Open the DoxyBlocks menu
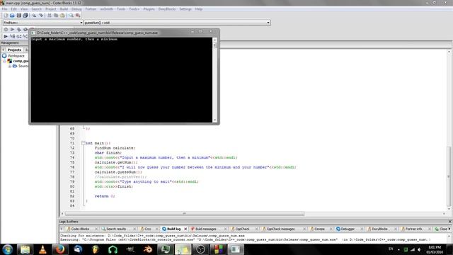Screen dimensions: 453x255 point(167,9)
